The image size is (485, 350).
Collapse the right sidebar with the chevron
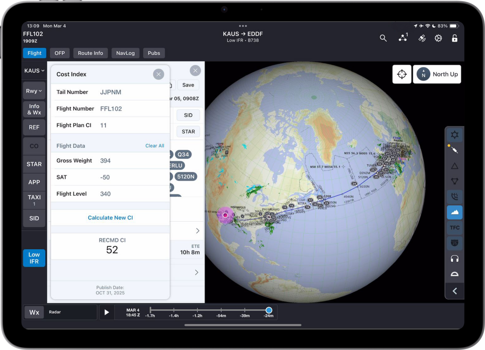point(454,291)
